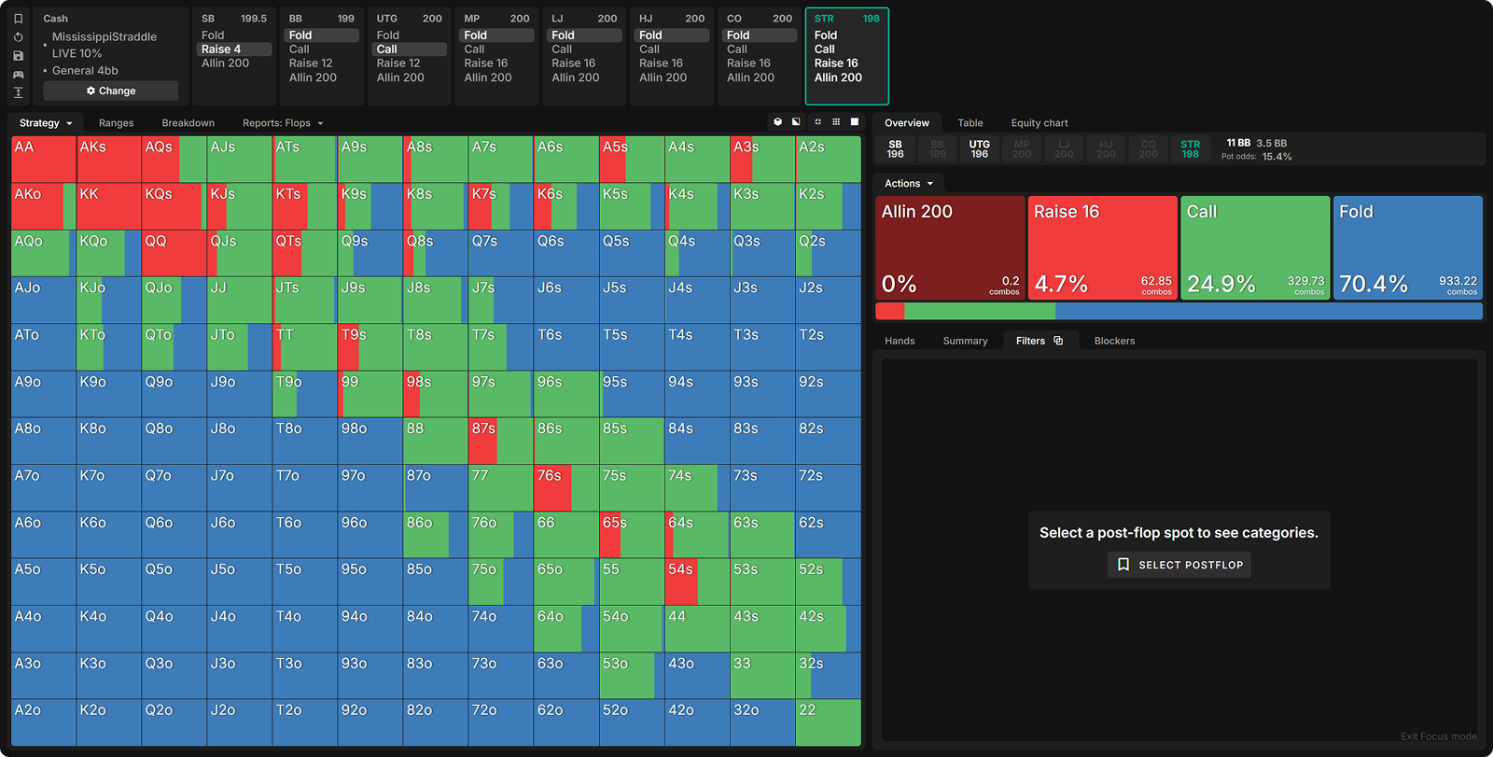
Task: Click the vertical expand height icon
Action: point(18,92)
